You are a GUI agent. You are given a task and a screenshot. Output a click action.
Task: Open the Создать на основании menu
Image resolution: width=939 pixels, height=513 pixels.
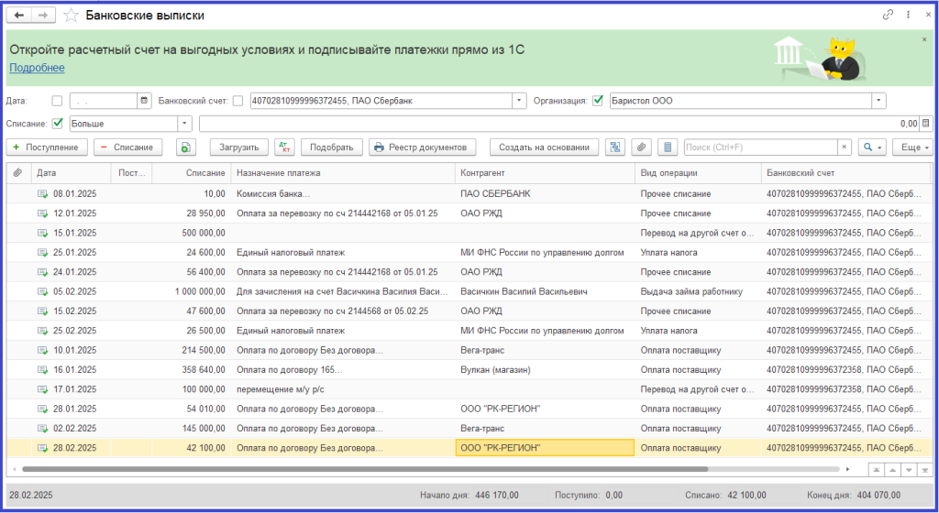pyautogui.click(x=544, y=147)
